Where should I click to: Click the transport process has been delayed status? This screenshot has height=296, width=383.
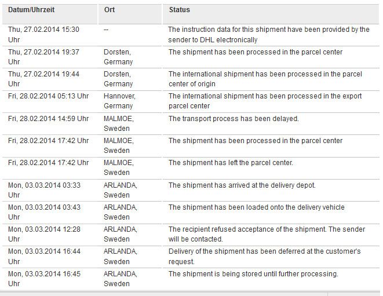point(234,119)
